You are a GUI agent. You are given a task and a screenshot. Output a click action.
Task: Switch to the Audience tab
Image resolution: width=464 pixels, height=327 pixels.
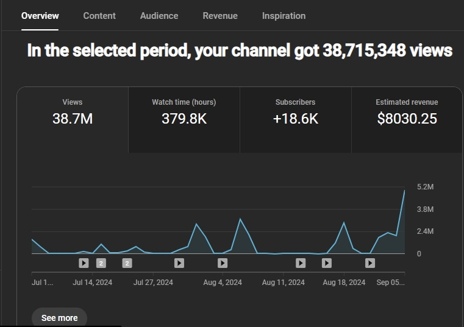click(x=159, y=16)
